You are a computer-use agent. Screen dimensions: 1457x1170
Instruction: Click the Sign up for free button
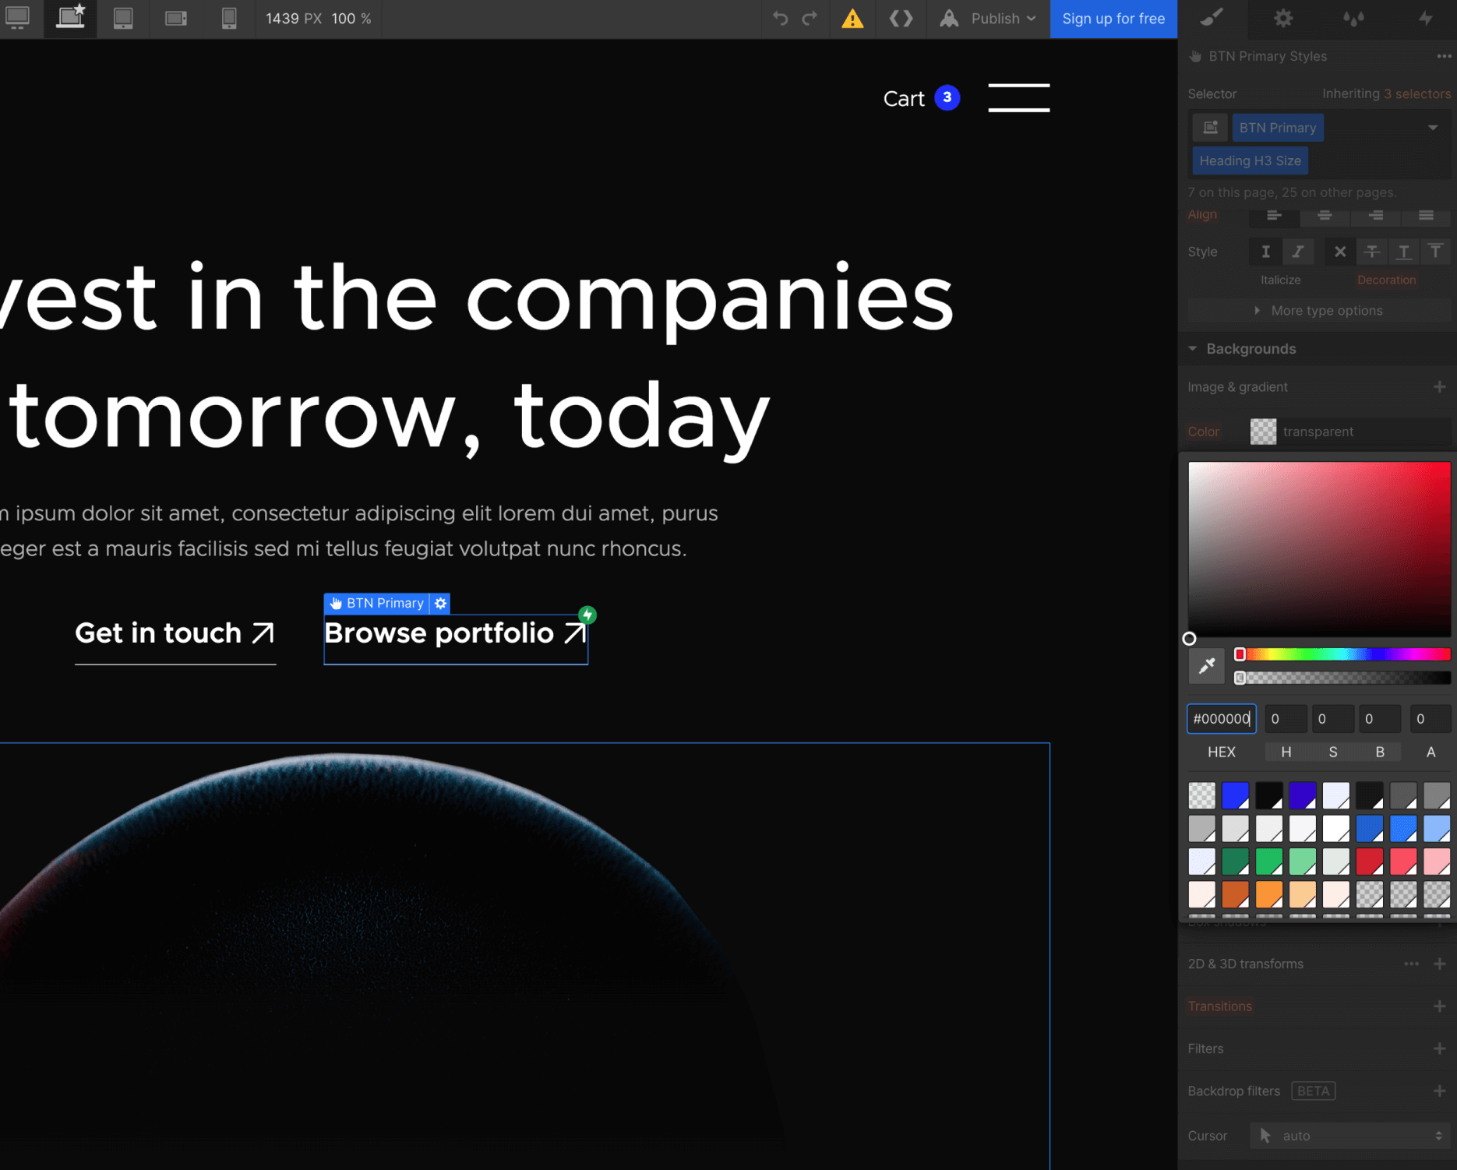1113,19
